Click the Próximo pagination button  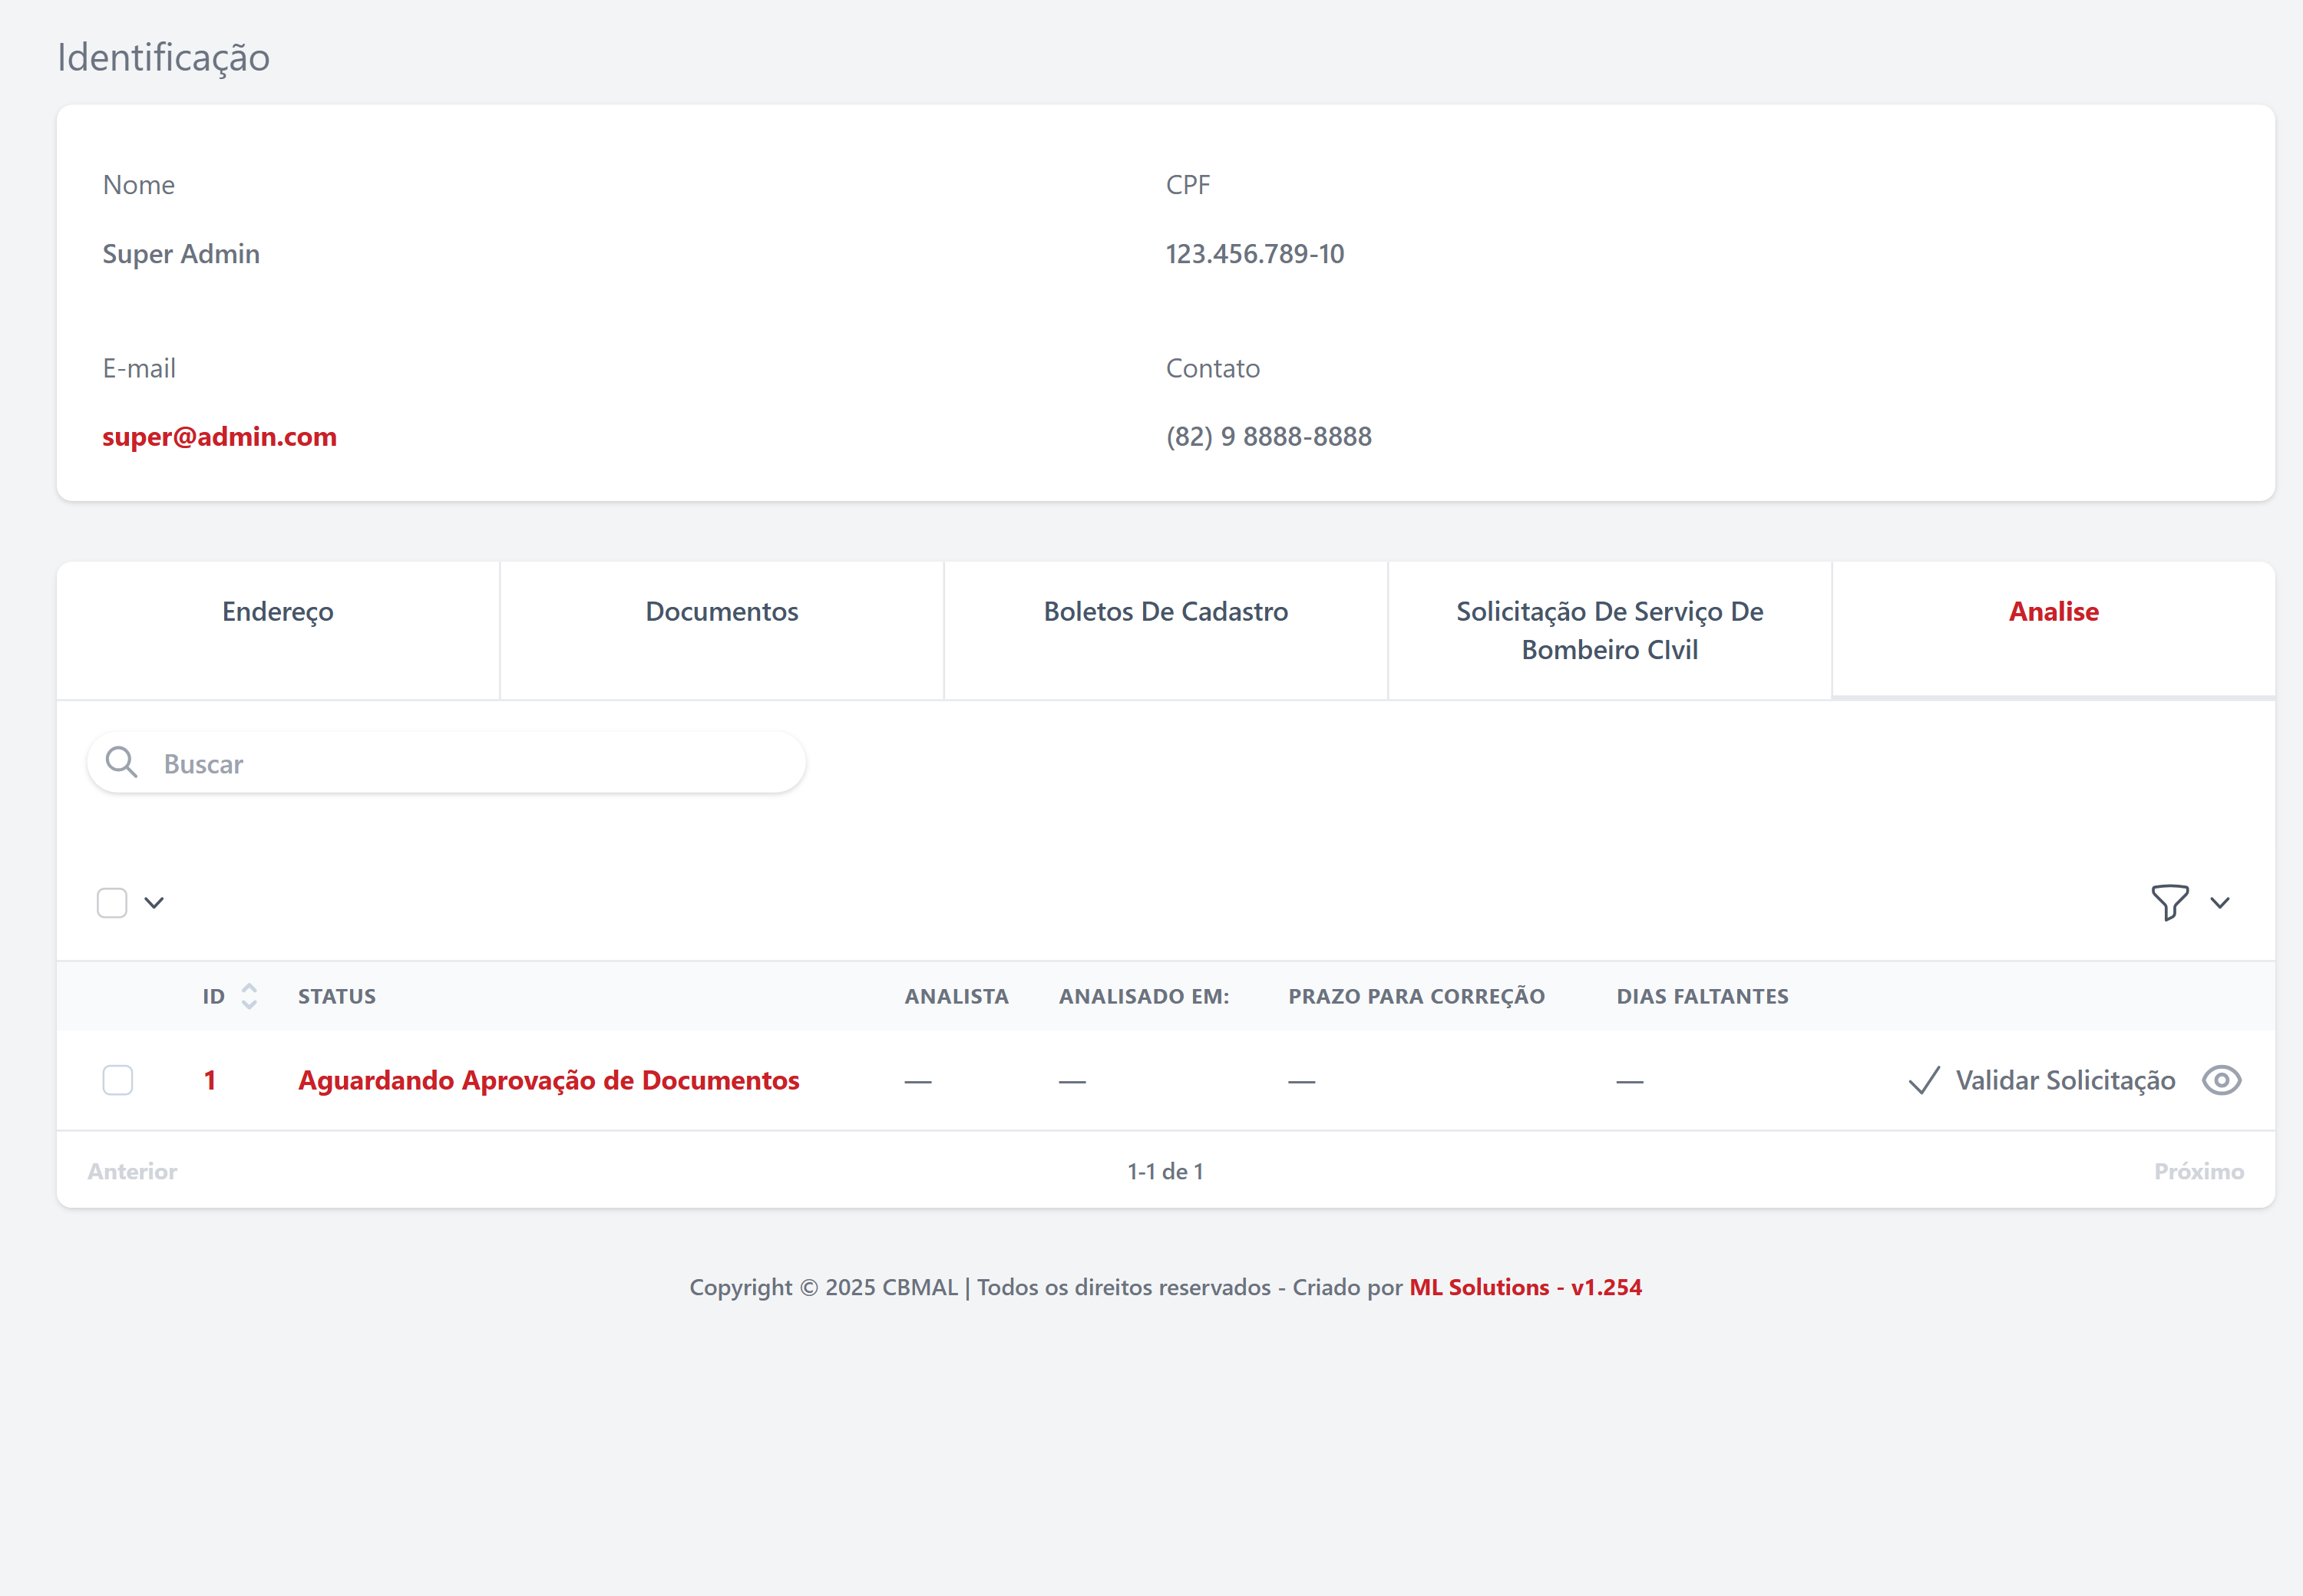point(2198,1171)
